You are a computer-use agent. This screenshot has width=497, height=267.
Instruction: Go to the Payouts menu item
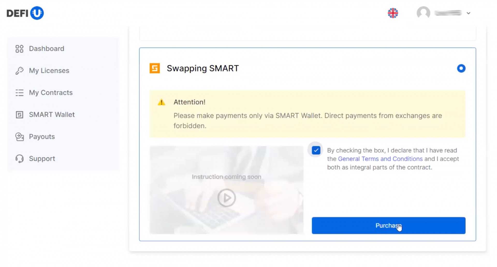[x=42, y=137]
